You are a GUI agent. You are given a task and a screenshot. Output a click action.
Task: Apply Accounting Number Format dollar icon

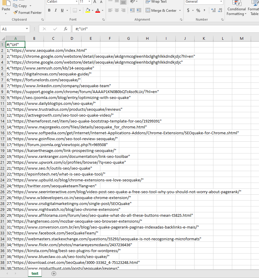pos(188,11)
